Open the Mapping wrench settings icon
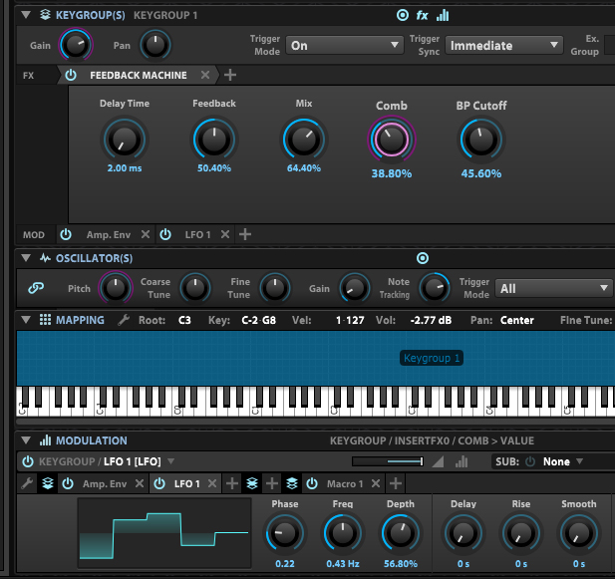This screenshot has width=615, height=579. [124, 320]
